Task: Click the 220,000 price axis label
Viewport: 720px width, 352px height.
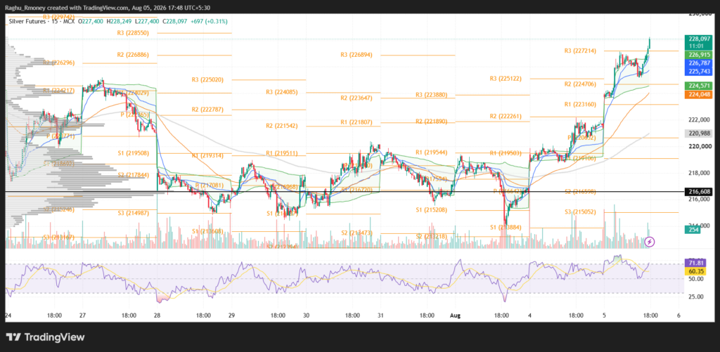Action: pyautogui.click(x=700, y=146)
